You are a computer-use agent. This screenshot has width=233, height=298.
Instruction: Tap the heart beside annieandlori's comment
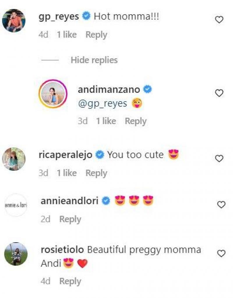(x=221, y=205)
